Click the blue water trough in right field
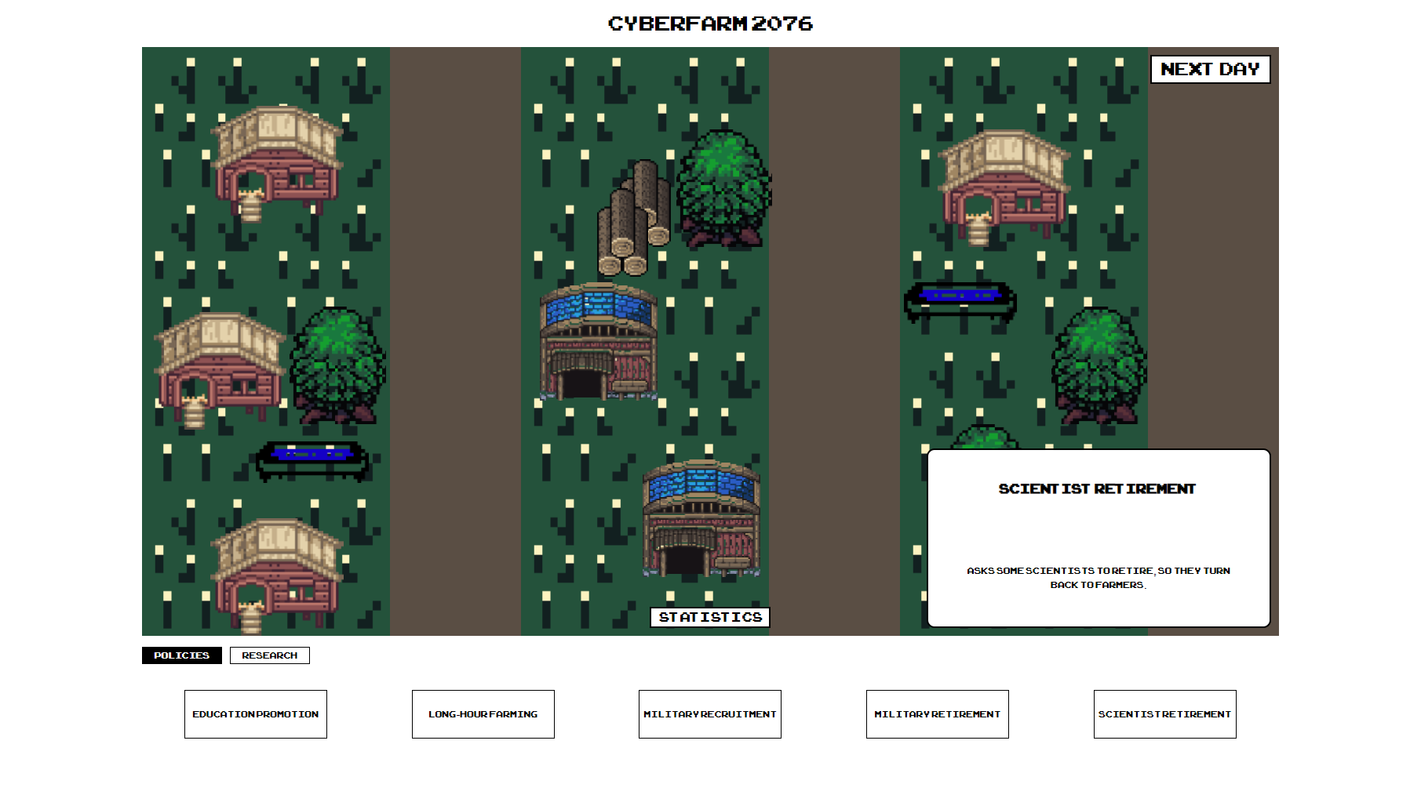 pos(960,303)
